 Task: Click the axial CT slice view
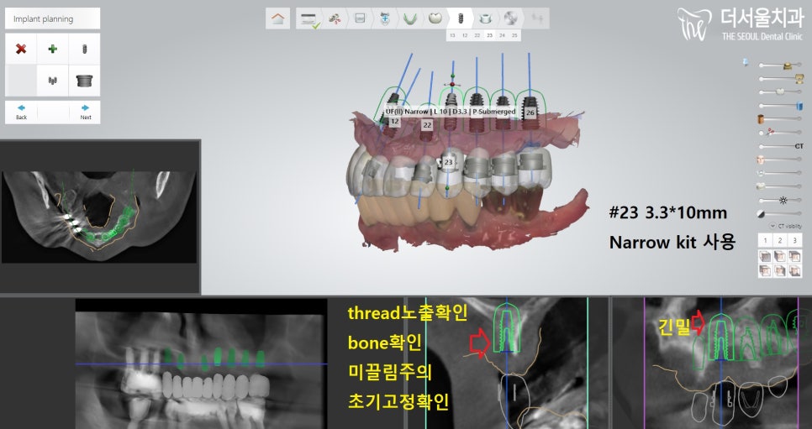[x=99, y=217]
